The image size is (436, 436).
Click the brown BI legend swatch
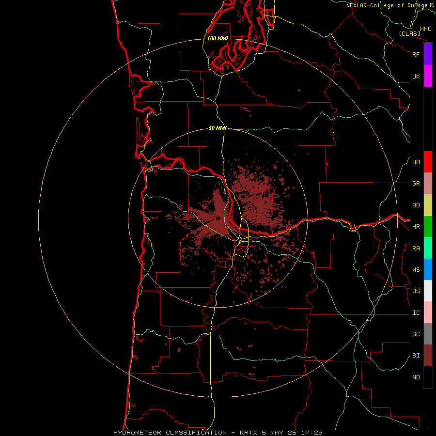428,356
